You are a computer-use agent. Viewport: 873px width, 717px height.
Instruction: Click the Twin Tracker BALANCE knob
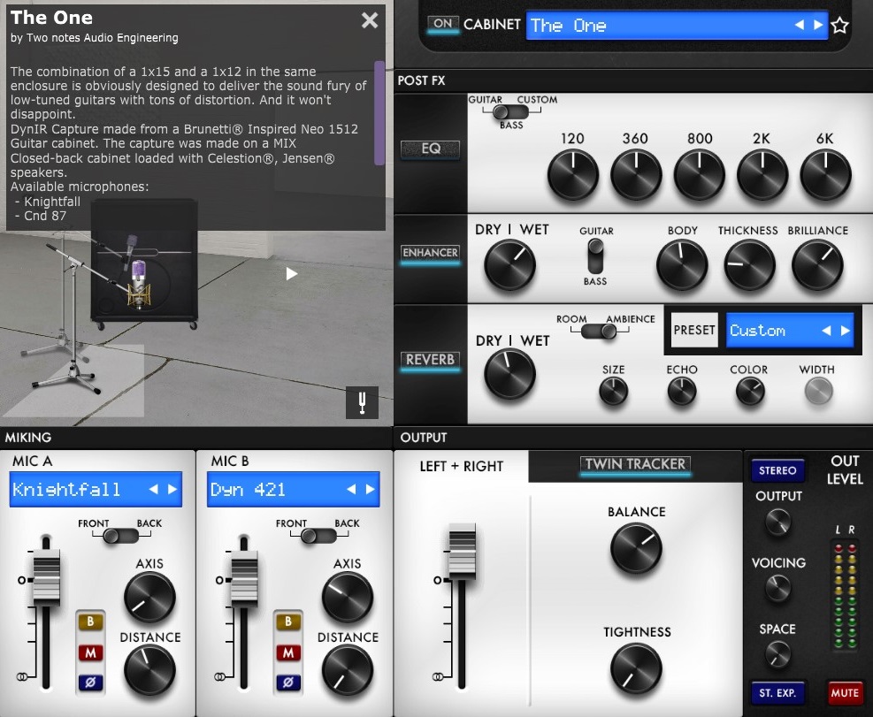(x=636, y=548)
